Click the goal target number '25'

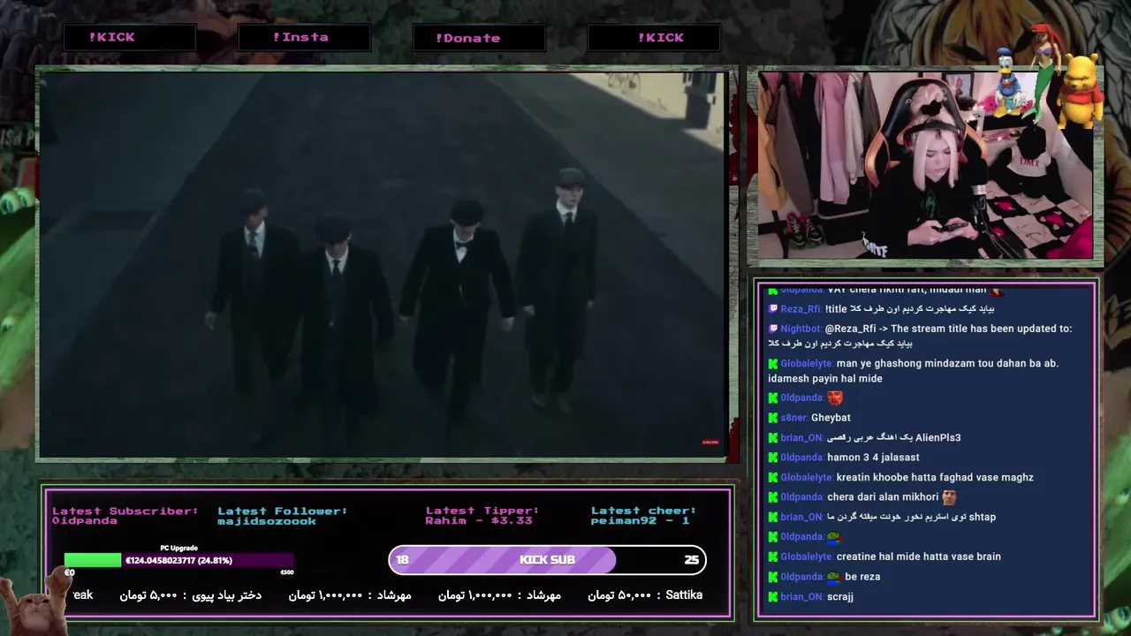[x=691, y=560]
